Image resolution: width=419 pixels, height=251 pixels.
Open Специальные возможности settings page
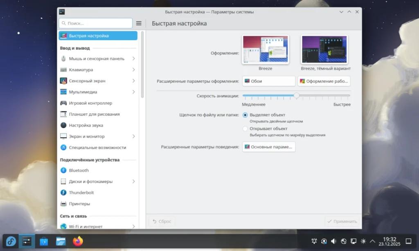98,148
